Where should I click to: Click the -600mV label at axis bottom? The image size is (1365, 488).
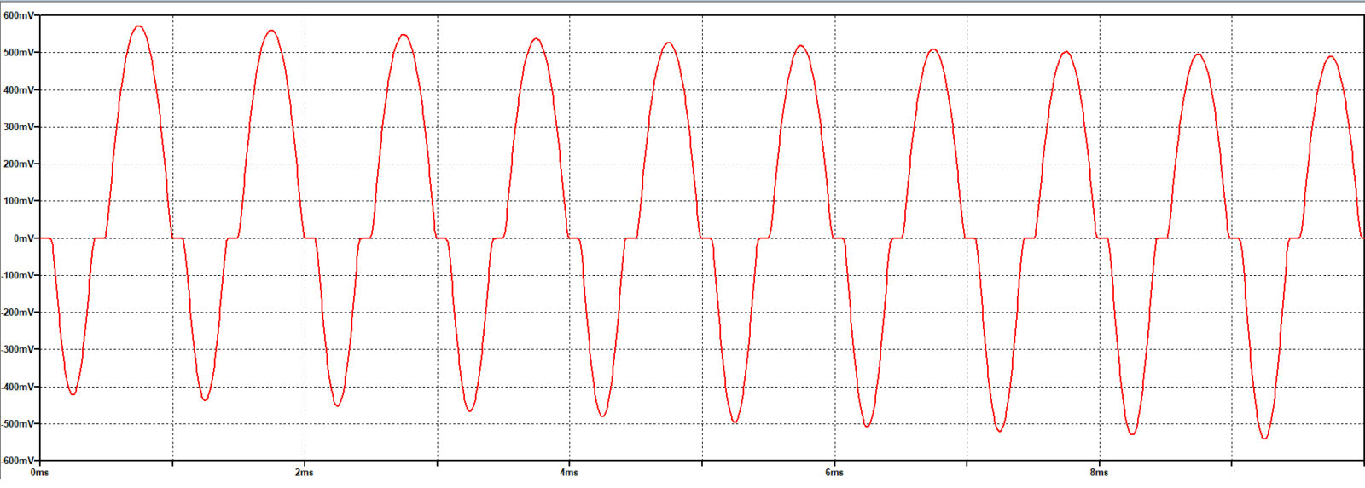(x=17, y=461)
